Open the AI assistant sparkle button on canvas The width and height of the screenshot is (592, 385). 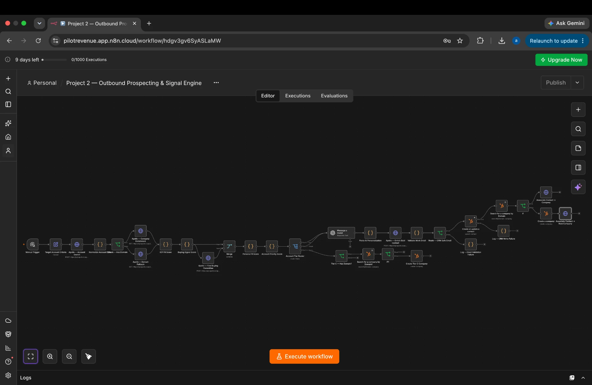(578, 187)
